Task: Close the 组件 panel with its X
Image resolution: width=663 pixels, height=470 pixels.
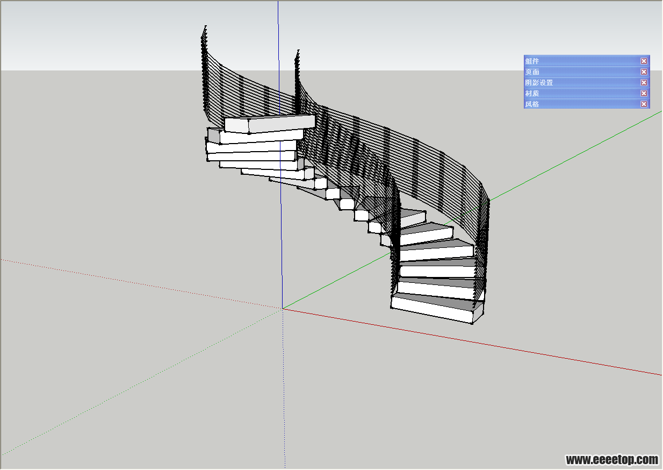Action: (644, 61)
